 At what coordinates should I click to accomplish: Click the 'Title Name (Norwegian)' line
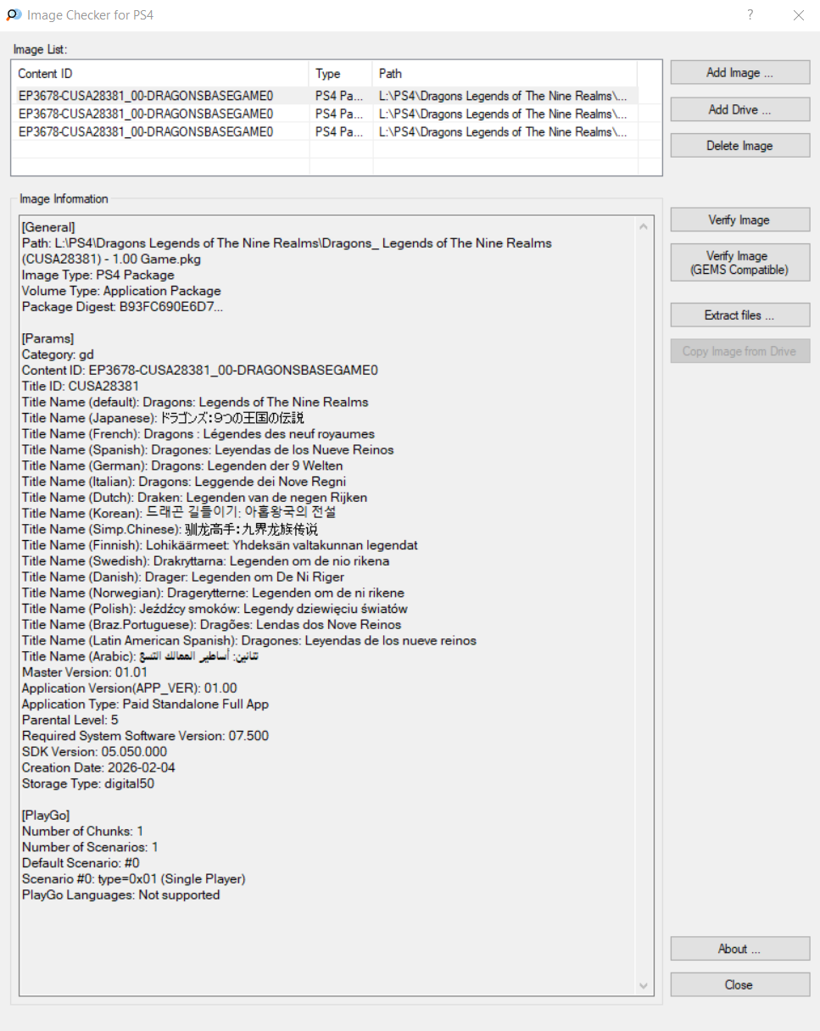pos(213,593)
